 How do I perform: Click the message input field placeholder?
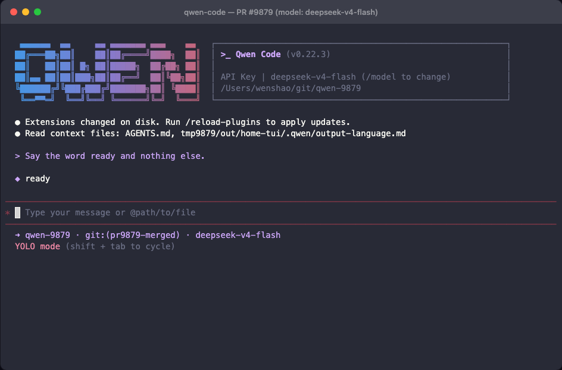(110, 213)
